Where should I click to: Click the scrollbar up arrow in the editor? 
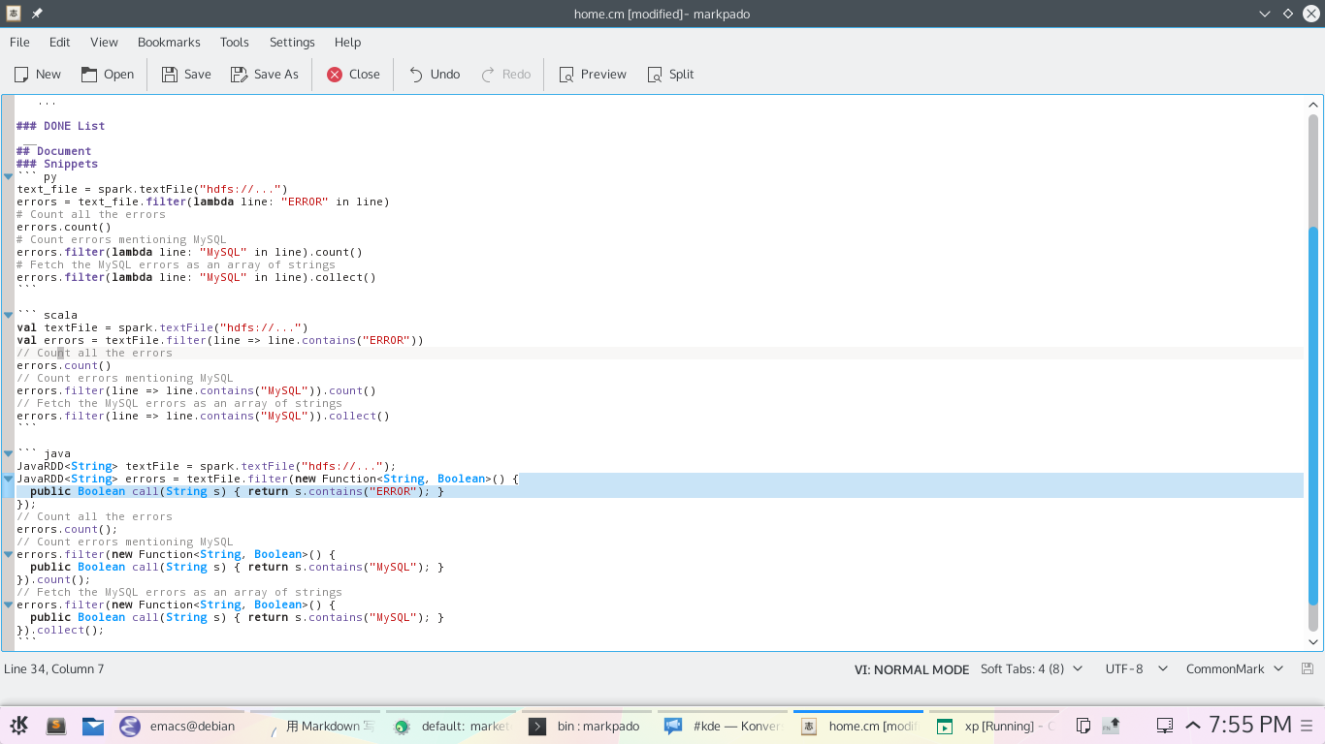tap(1313, 105)
